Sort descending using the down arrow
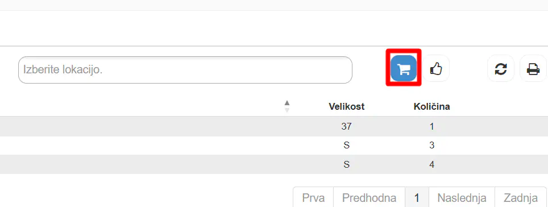The image size is (548, 207). 287,110
